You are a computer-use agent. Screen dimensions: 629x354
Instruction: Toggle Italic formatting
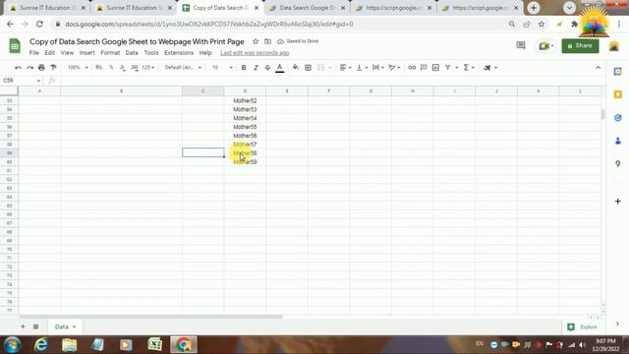click(x=256, y=68)
